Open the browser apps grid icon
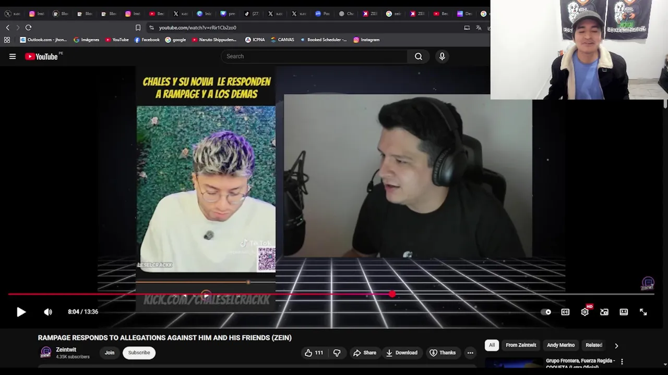The width and height of the screenshot is (668, 375). [7, 40]
